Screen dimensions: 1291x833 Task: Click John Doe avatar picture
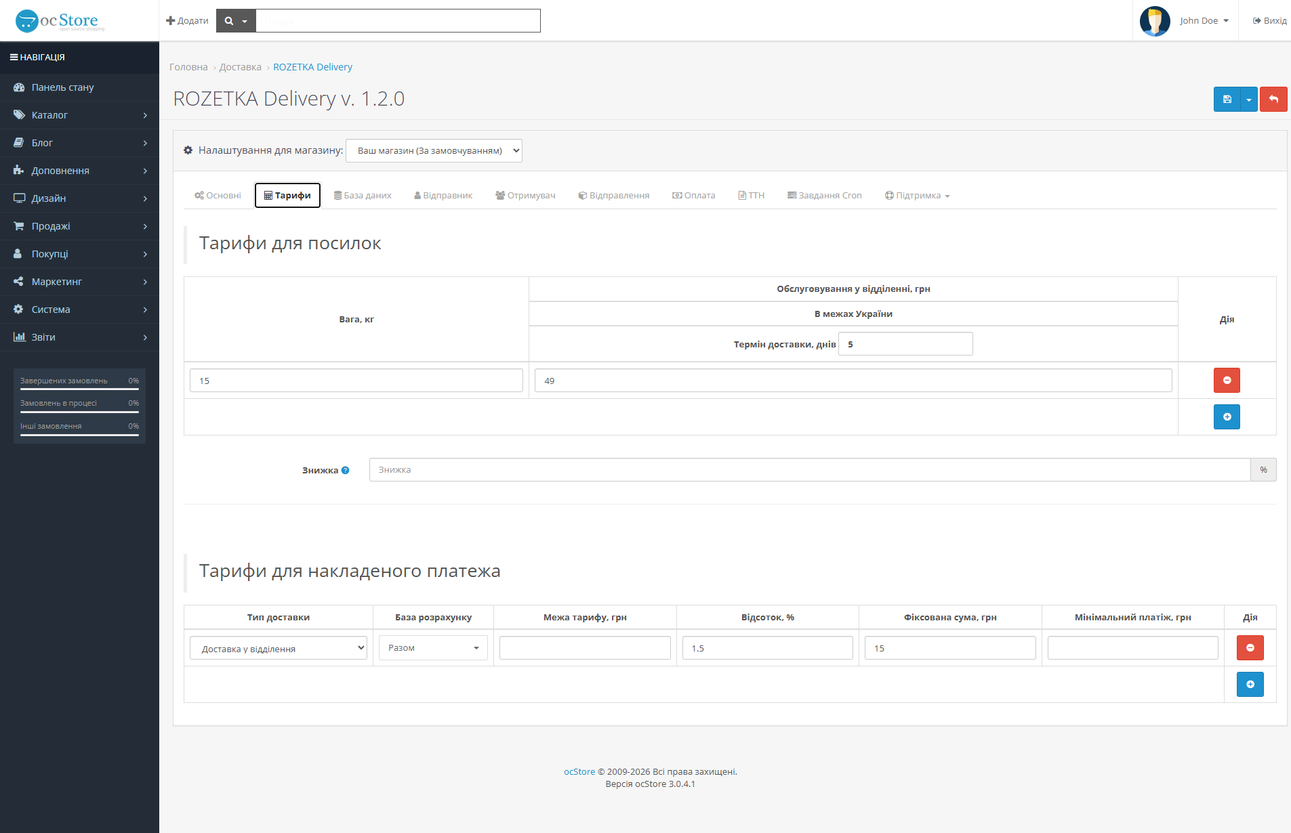coord(1155,21)
